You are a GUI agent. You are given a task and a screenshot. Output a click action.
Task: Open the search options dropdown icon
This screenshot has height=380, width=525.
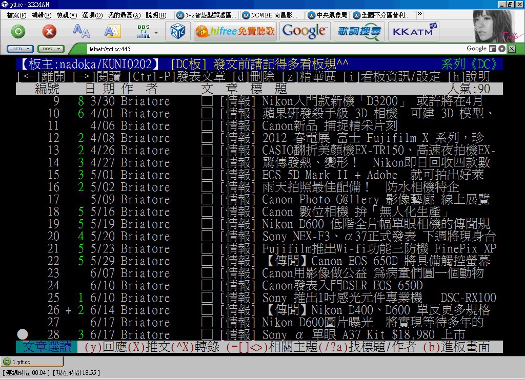501,49
